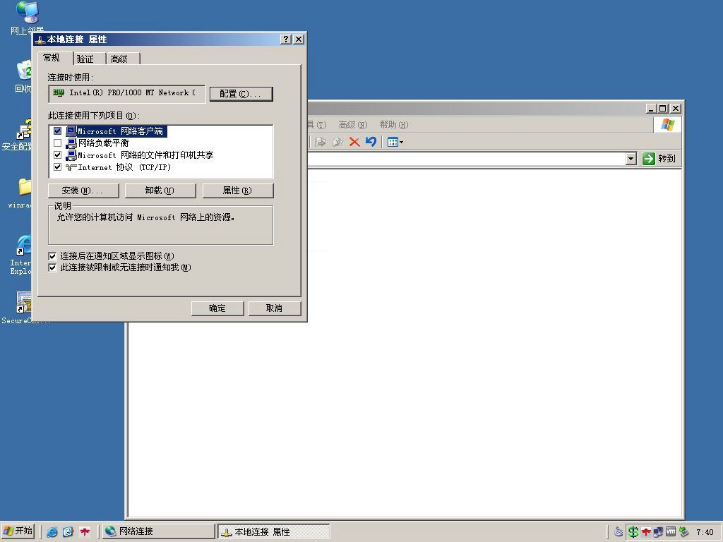This screenshot has height=542, width=723.
Task: Toggle 连接后在通知区域显示图标 checkbox
Action: pyautogui.click(x=52, y=256)
